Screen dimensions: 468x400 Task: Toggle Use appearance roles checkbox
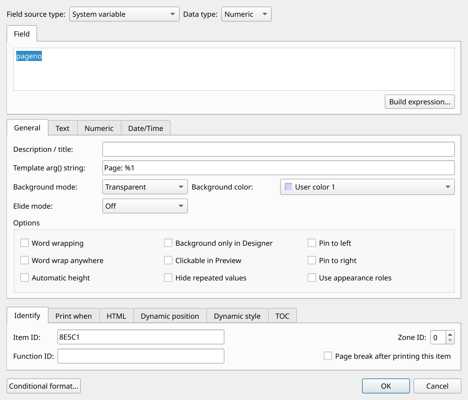coord(312,277)
